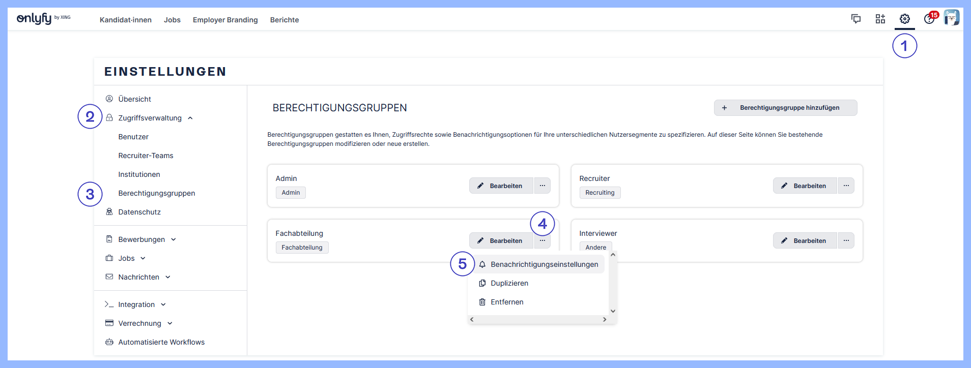Select Benachrichtigungseinstellungen from the context menu
Screen dimensions: 971x368
[544, 264]
